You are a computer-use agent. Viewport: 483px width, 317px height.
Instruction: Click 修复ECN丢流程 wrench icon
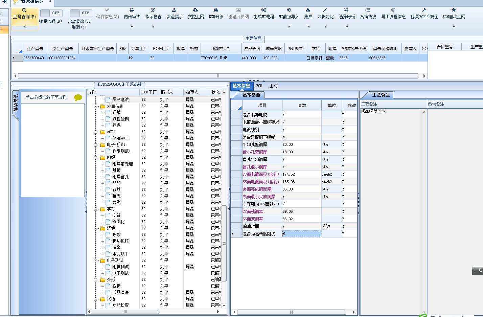pyautogui.click(x=424, y=10)
